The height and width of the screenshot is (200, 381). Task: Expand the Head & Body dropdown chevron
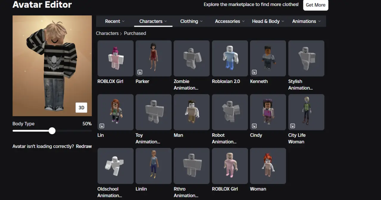point(283,21)
